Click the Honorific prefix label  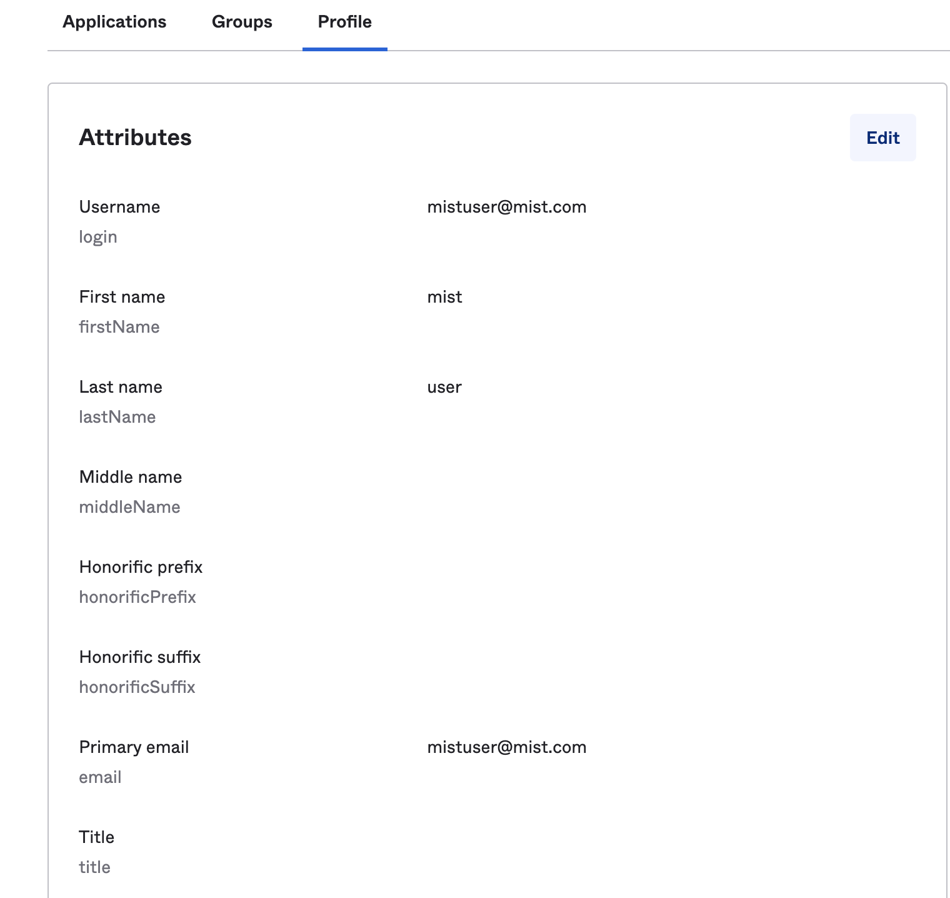[141, 567]
